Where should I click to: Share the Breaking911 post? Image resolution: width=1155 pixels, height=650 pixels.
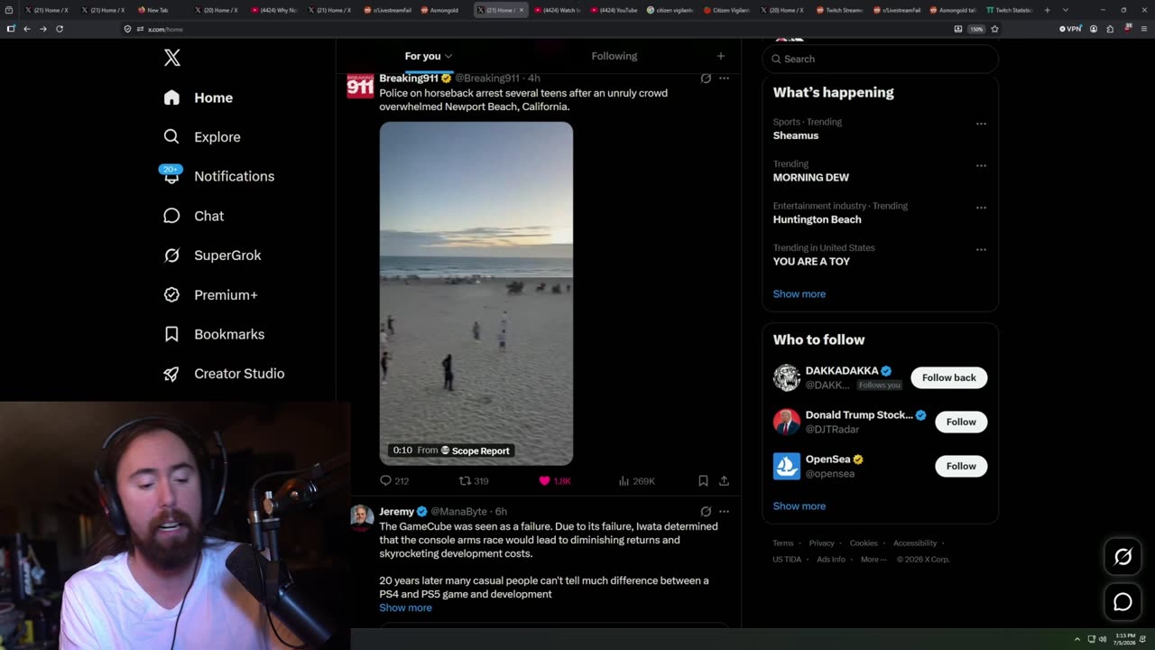(724, 481)
